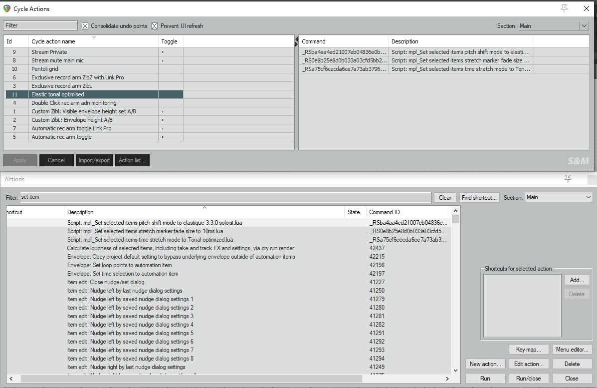Toggle dot for Automatic rec arm toggle Link Pro
This screenshot has width=597, height=388.
163,128
